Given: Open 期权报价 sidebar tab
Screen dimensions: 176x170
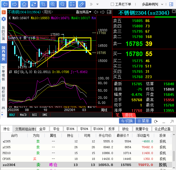Looking at the screenshot, I should [3, 94].
